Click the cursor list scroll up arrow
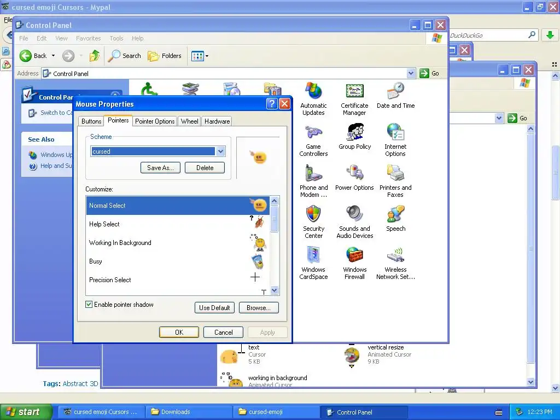This screenshot has width=560, height=420. pyautogui.click(x=275, y=201)
